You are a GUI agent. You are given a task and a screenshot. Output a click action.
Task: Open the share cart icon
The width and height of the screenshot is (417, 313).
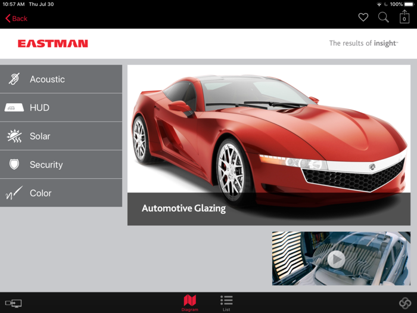(x=404, y=17)
